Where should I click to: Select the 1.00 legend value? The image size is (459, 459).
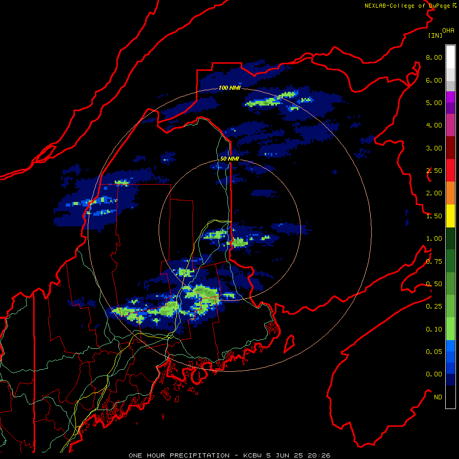click(434, 239)
